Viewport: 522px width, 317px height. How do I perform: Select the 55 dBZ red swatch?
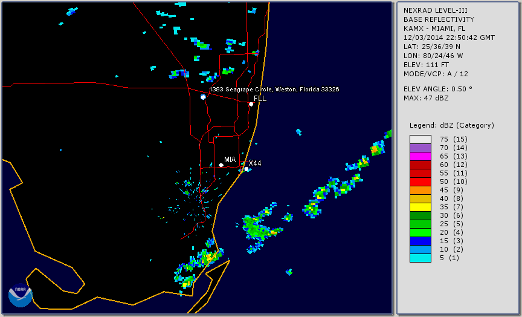[x=420, y=174]
